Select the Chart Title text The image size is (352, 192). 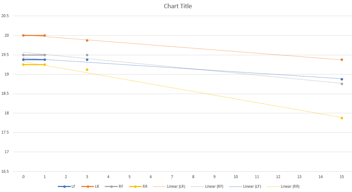pyautogui.click(x=178, y=6)
